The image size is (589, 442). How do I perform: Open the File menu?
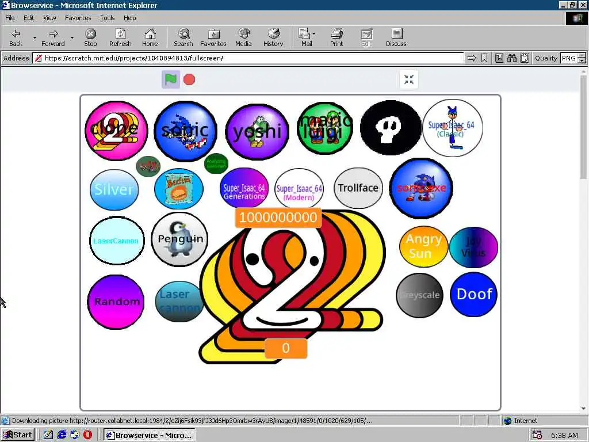point(10,18)
